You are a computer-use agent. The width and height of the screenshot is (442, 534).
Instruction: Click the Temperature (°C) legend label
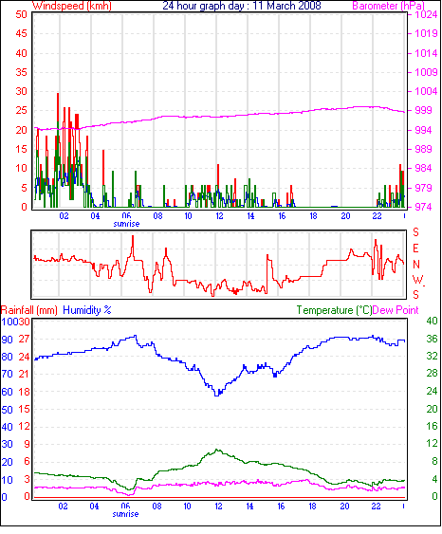point(334,310)
